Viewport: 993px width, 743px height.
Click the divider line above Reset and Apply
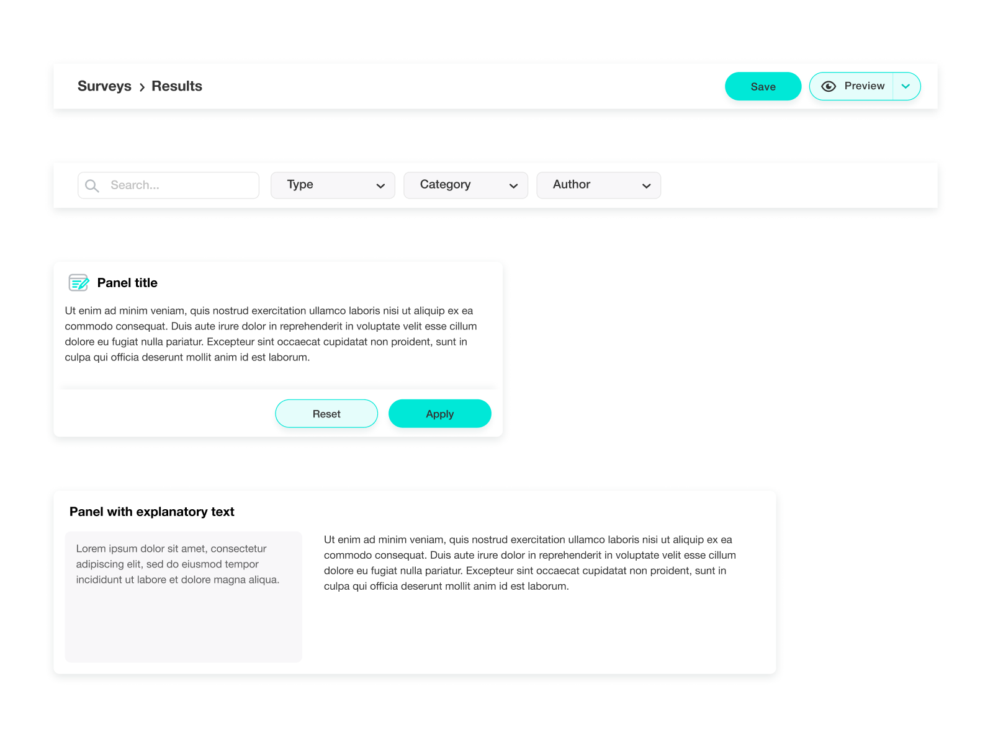[x=278, y=389]
